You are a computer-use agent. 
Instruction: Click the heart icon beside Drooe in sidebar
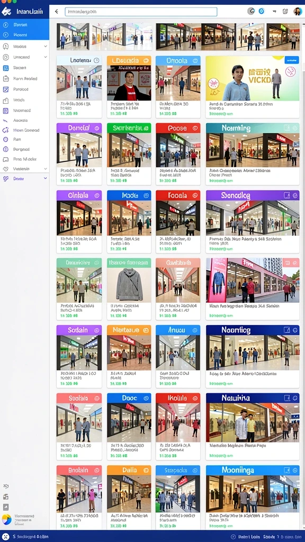coord(5,179)
